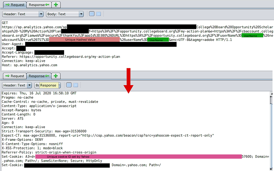Click the User-Agent: header label
This screenshot has width=274, height=171.
(x=13, y=44)
